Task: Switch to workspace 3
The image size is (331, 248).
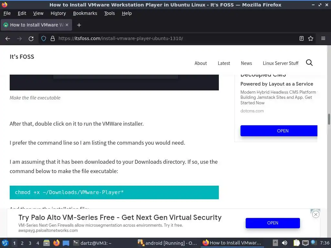Action: (x=30, y=243)
